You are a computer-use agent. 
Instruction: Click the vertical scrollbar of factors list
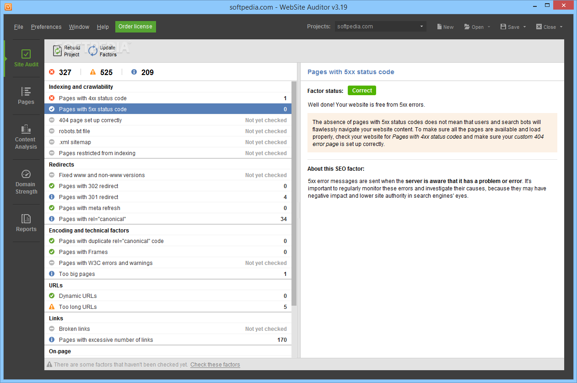(294, 194)
